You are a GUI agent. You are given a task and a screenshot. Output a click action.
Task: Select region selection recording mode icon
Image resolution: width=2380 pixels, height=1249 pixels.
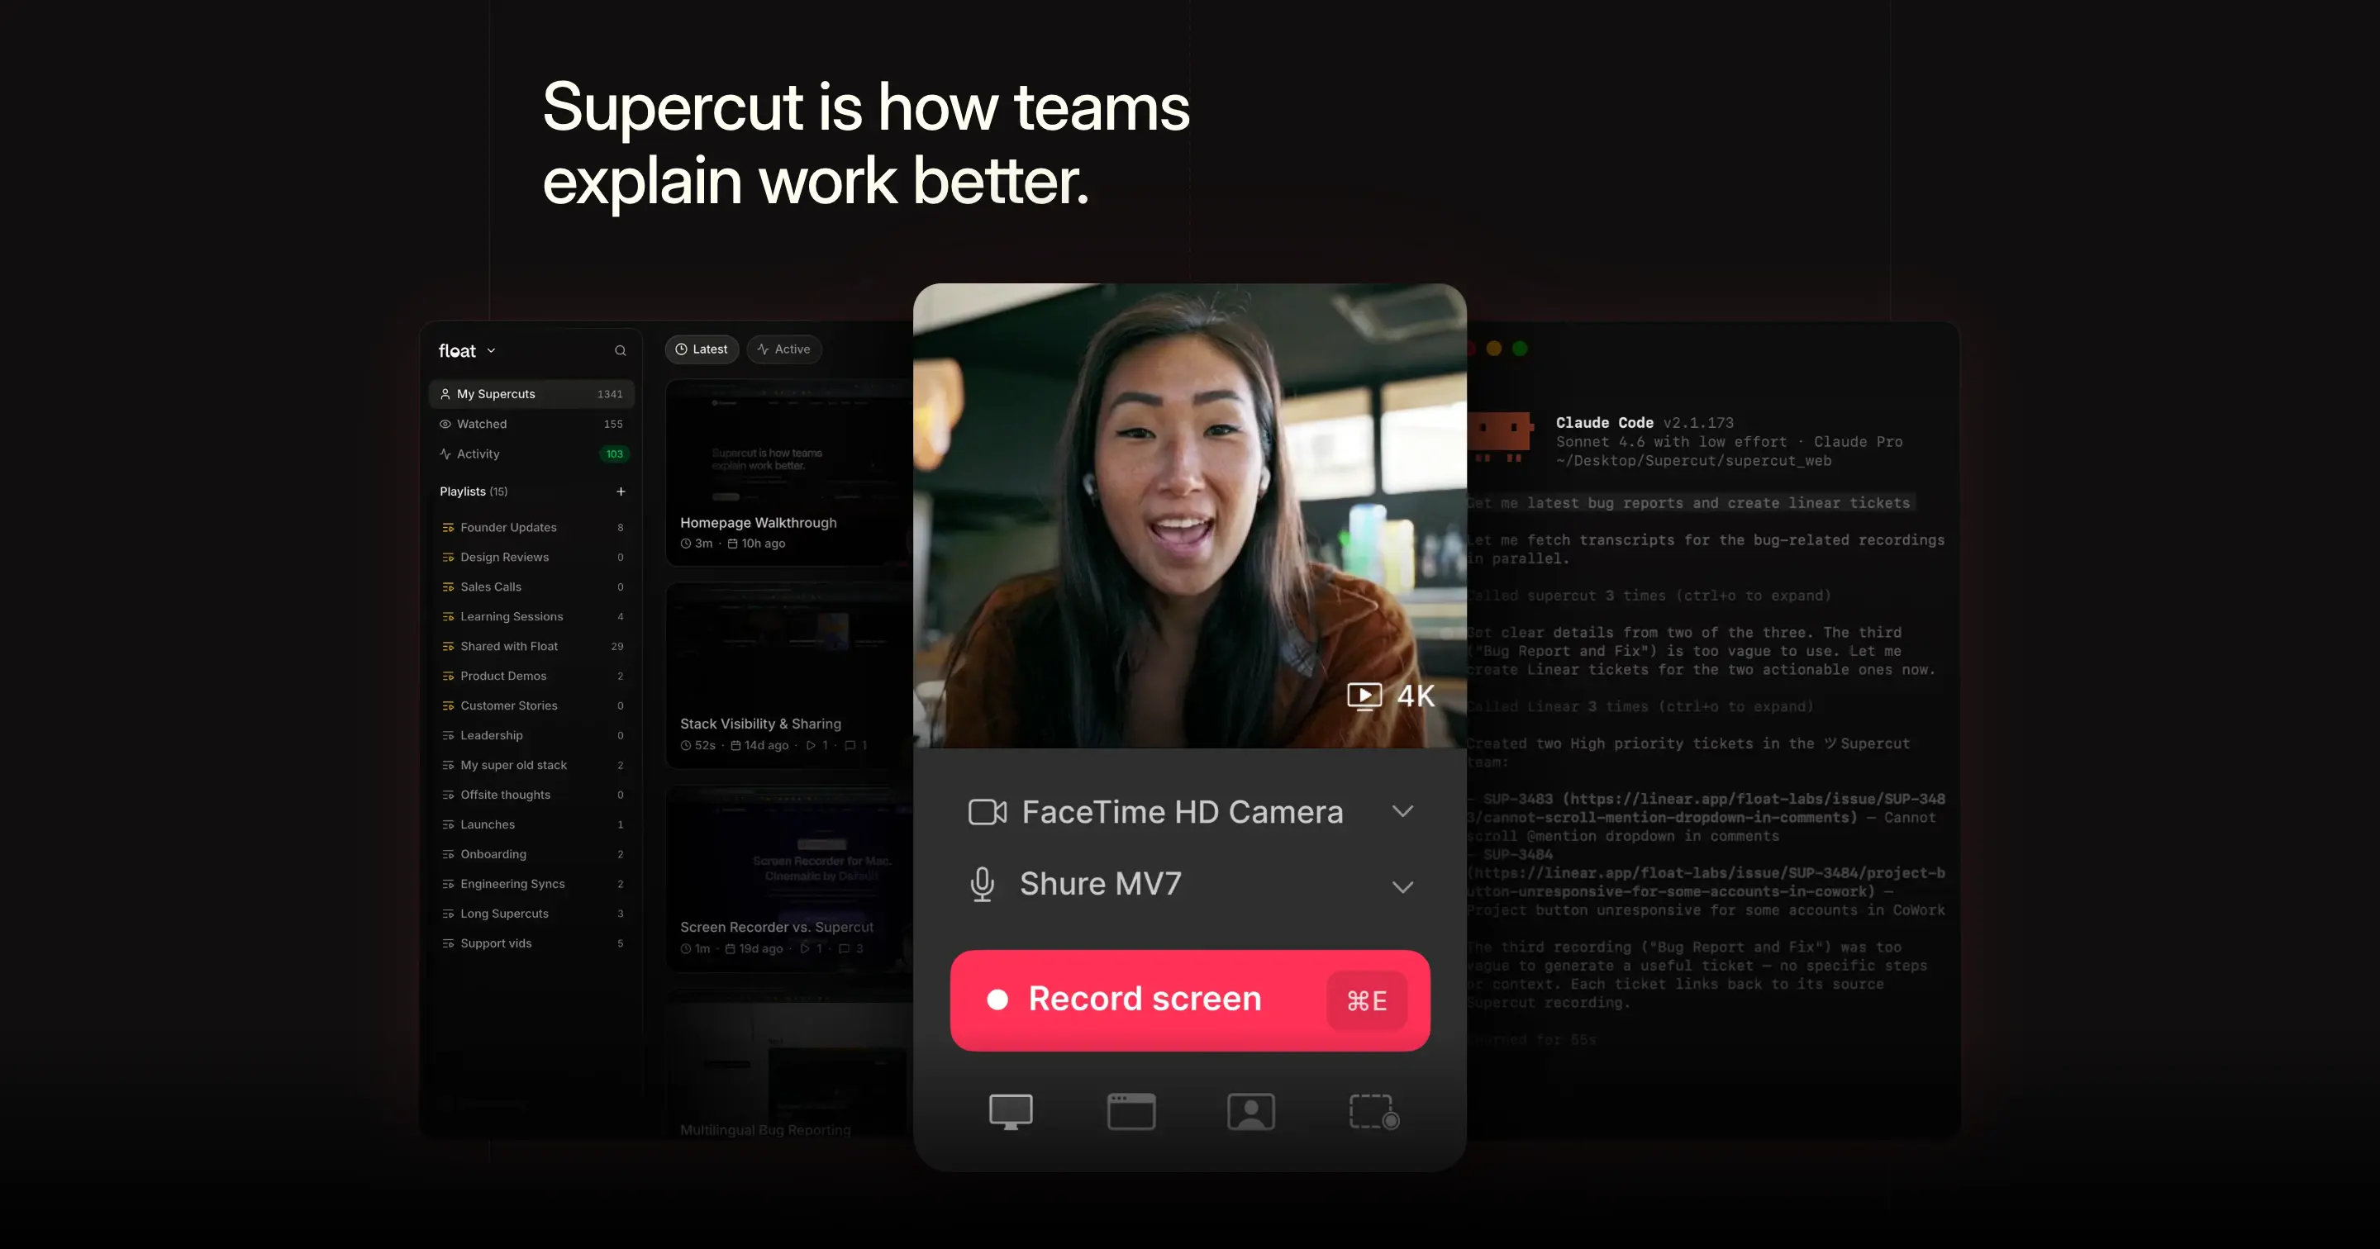point(1373,1111)
